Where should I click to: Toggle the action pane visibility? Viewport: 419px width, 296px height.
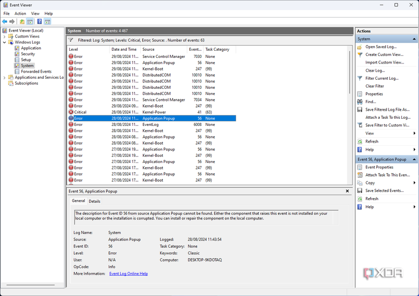[x=47, y=21]
